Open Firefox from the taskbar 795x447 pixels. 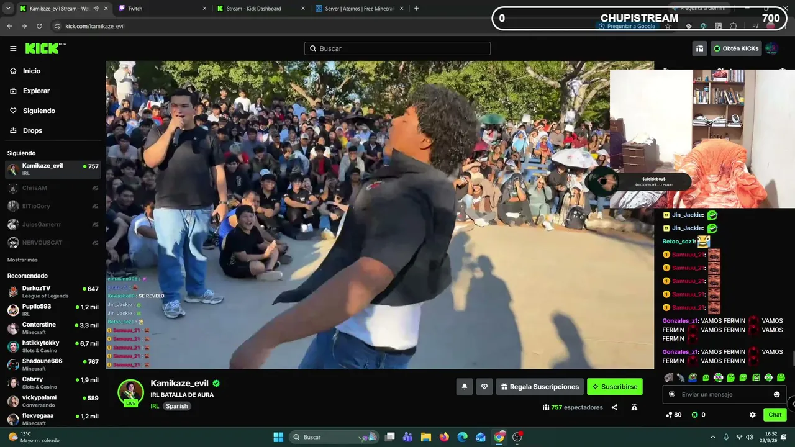(444, 437)
